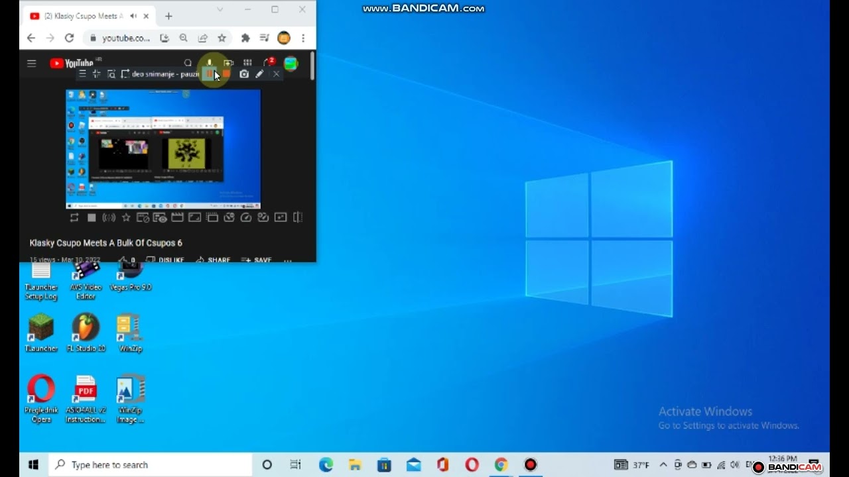Open the YouTube account avatar menu
The image size is (849, 477).
[x=291, y=64]
